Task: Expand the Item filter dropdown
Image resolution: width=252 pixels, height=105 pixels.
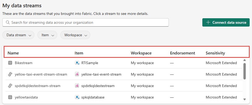Action: [x=47, y=35]
